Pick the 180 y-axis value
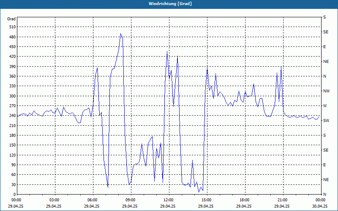The height and width of the screenshot is (211, 338). [x=13, y=135]
